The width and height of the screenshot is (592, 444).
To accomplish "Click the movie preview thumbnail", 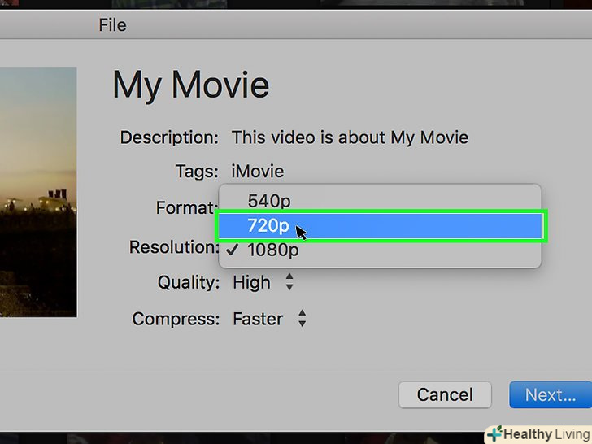I will 38,192.
